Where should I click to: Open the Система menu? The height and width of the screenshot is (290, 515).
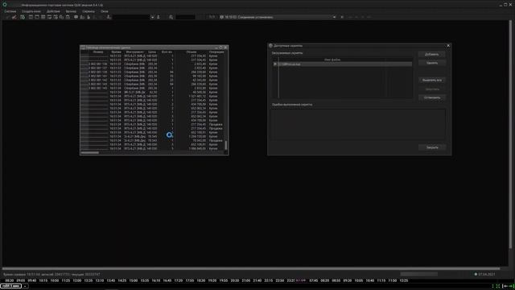pos(10,11)
